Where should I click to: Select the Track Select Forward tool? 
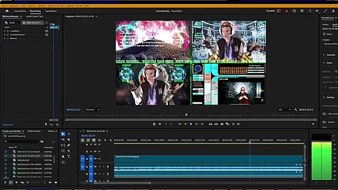[x=69, y=134]
